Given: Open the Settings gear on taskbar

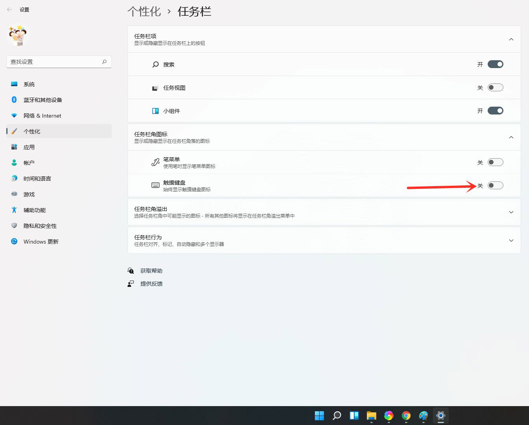Looking at the screenshot, I should point(441,416).
